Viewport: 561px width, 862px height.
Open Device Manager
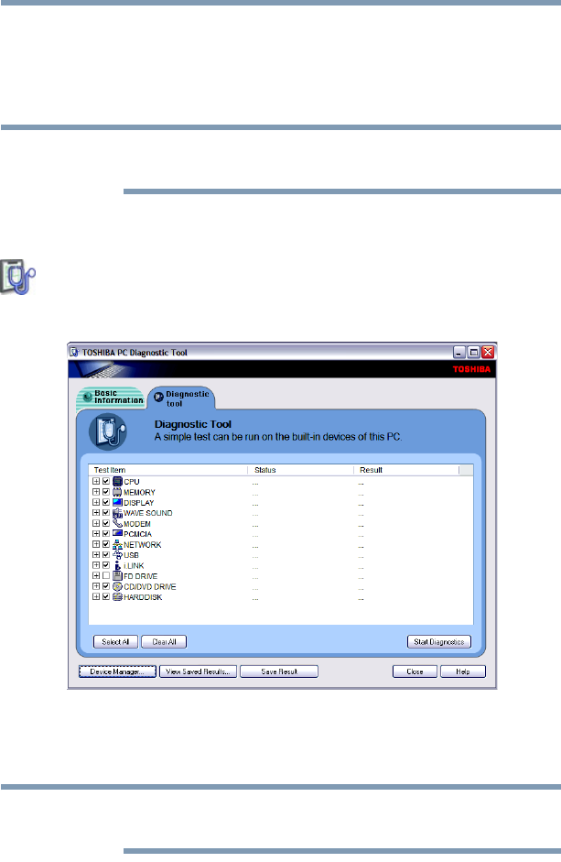(x=117, y=671)
